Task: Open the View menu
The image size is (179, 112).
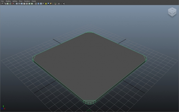Action: 2,1
